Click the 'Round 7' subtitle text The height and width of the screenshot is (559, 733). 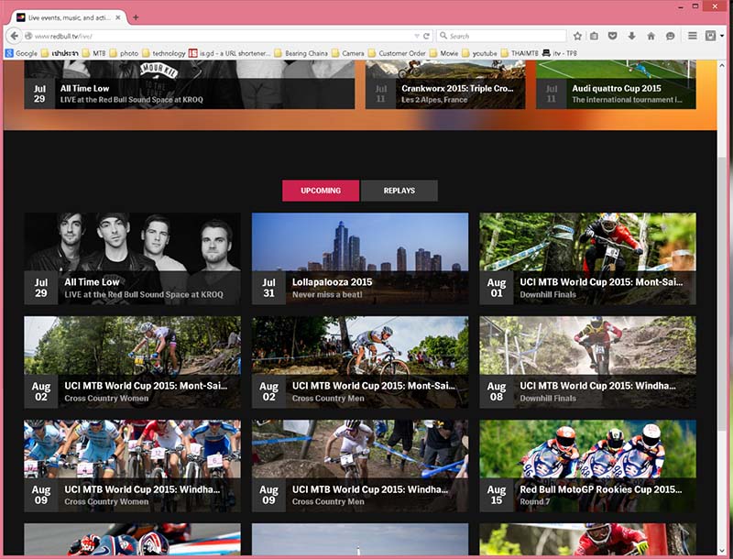point(535,501)
